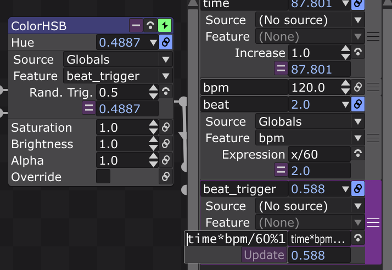The height and width of the screenshot is (270, 392).
Task: Click the left panel scrollbar up arrow
Action: tap(193, 3)
